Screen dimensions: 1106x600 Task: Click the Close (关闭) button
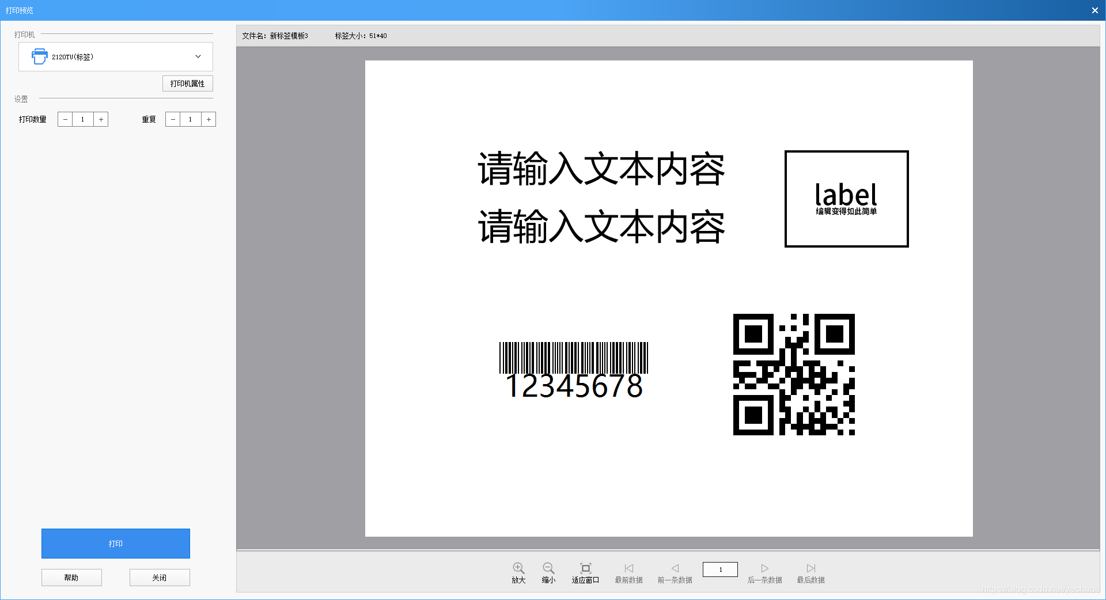click(x=160, y=578)
